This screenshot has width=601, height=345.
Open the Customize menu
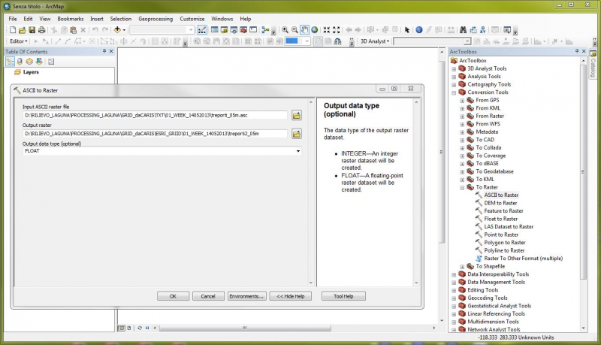click(x=192, y=19)
